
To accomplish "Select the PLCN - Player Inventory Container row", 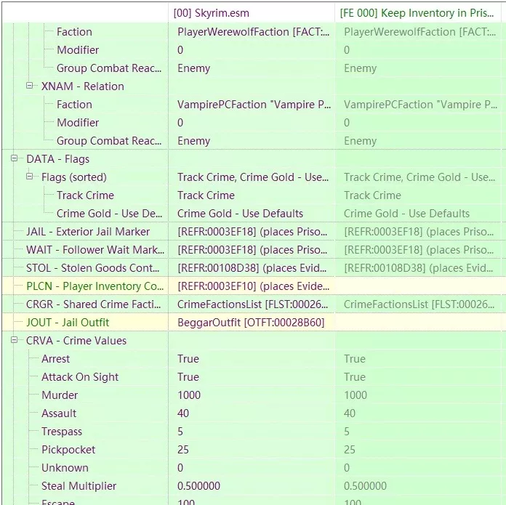I will [253, 286].
